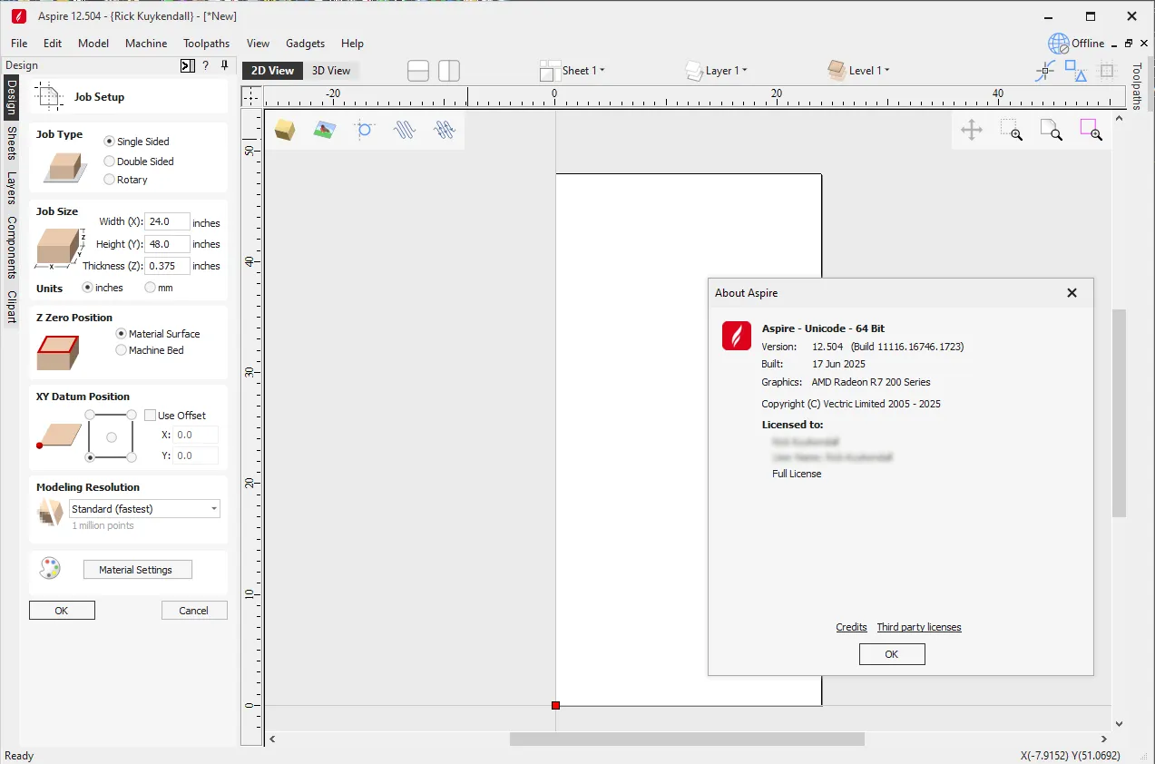Click the Thickness (Z) input field
1155x764 pixels.
[x=167, y=266]
